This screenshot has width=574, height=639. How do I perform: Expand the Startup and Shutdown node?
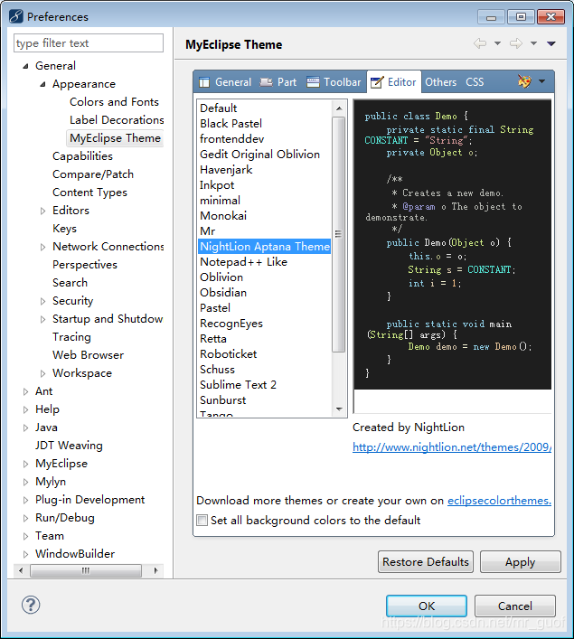pos(42,319)
